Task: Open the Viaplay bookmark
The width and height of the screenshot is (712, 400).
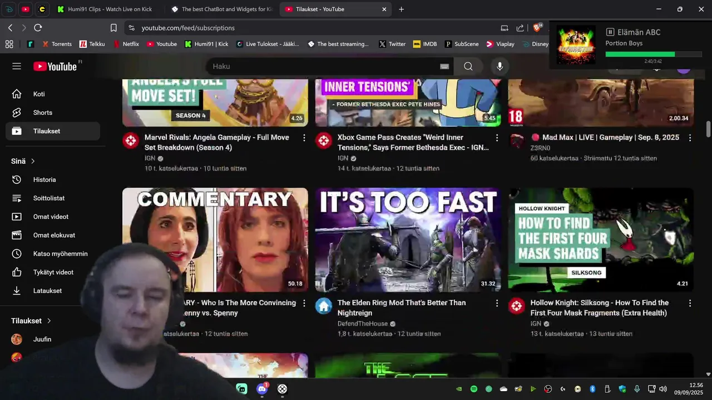Action: pyautogui.click(x=500, y=44)
